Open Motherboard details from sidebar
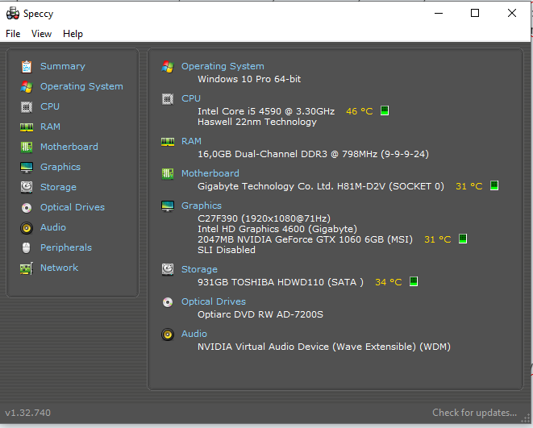Screen dimensions: 533x428 69,147
